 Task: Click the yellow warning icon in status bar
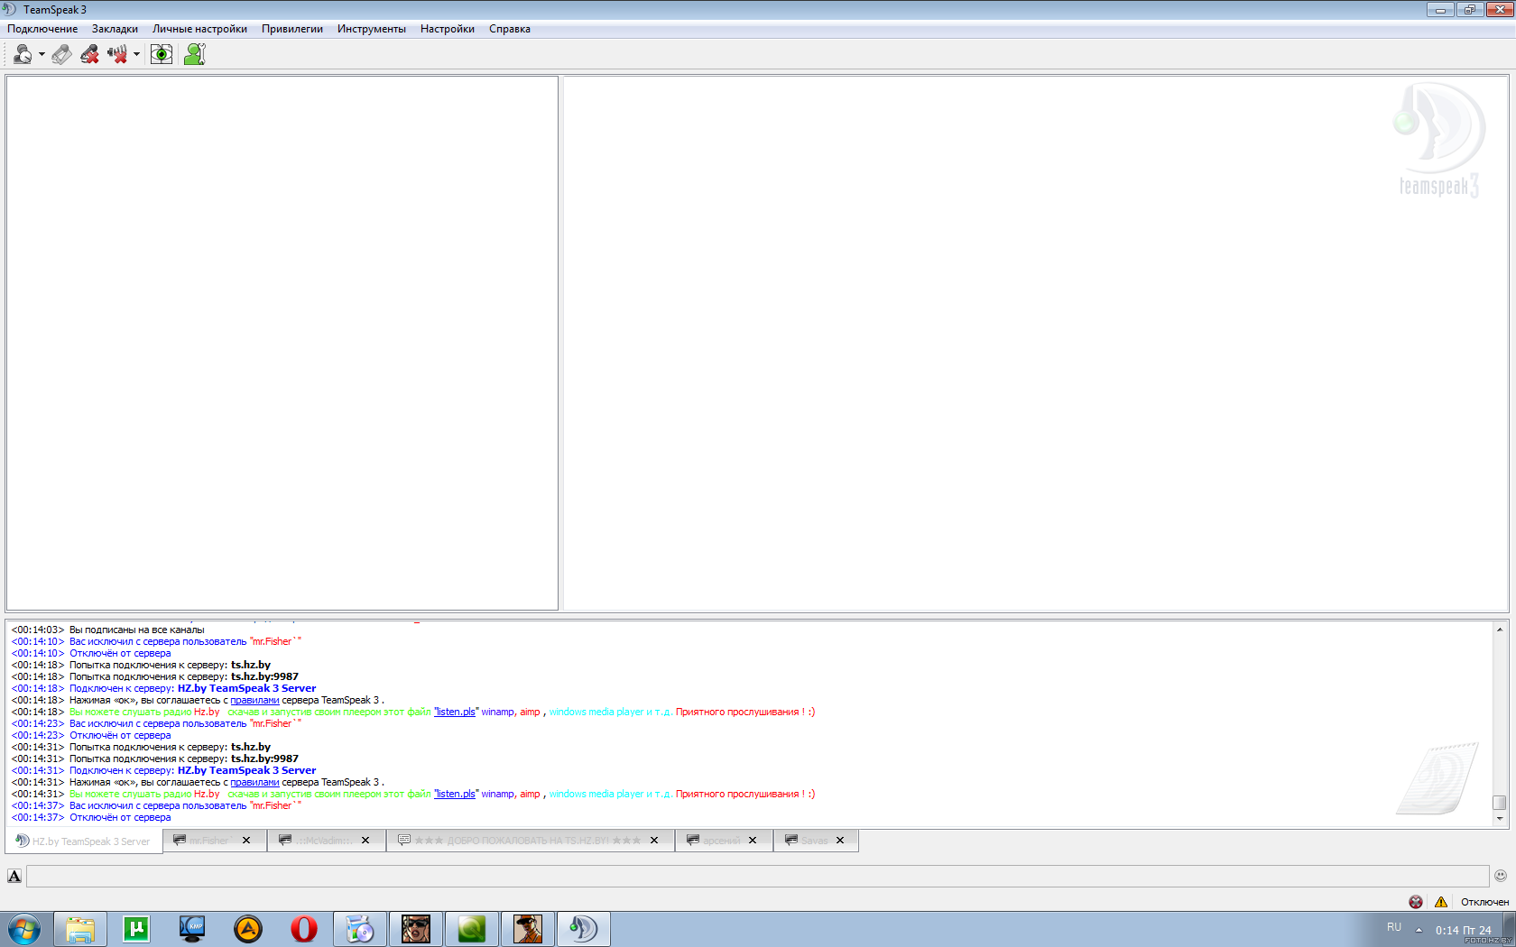click(1441, 902)
